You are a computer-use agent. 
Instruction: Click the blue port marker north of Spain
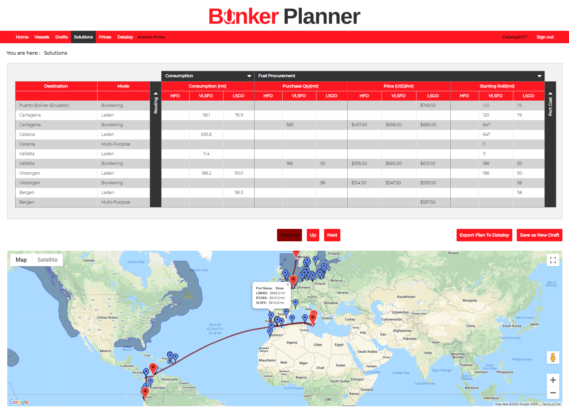pyautogui.click(x=286, y=313)
